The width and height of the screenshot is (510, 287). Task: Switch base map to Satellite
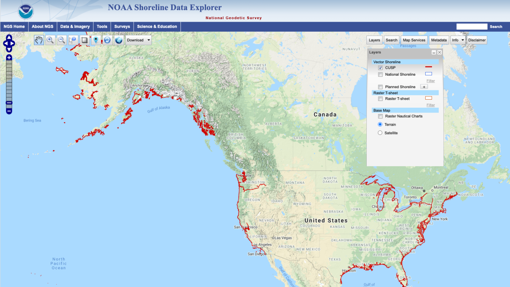(x=380, y=132)
